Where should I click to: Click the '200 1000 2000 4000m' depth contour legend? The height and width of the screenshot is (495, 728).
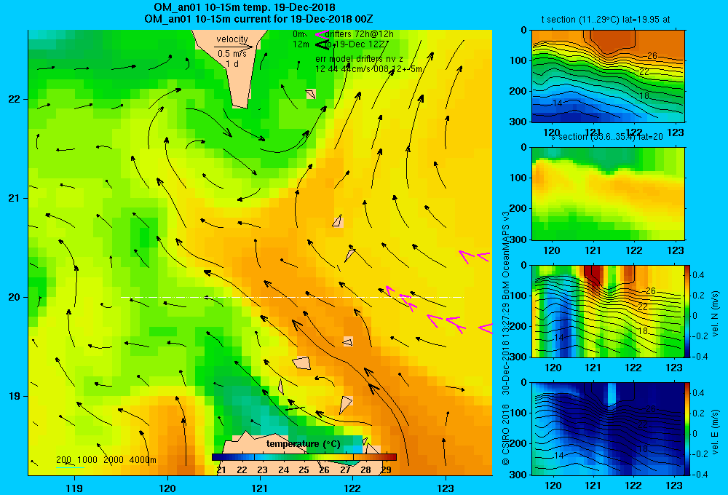106,460
